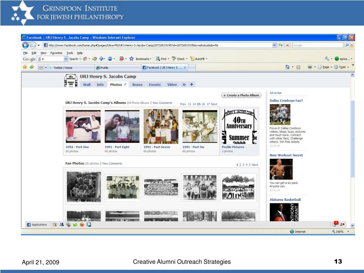The height and width of the screenshot is (273, 364).
Task: Click the Google toolbar Bookmarks star
Action: pos(132,59)
